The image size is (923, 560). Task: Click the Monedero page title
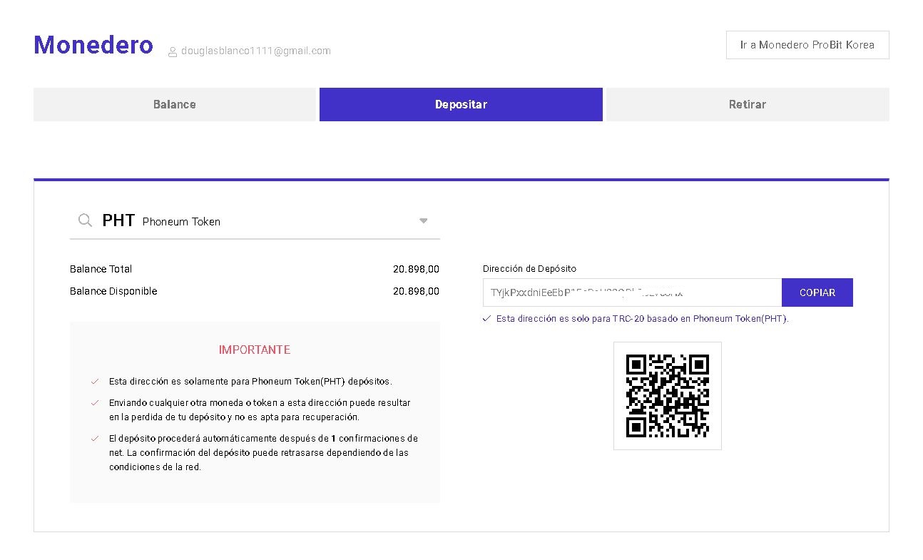click(93, 45)
